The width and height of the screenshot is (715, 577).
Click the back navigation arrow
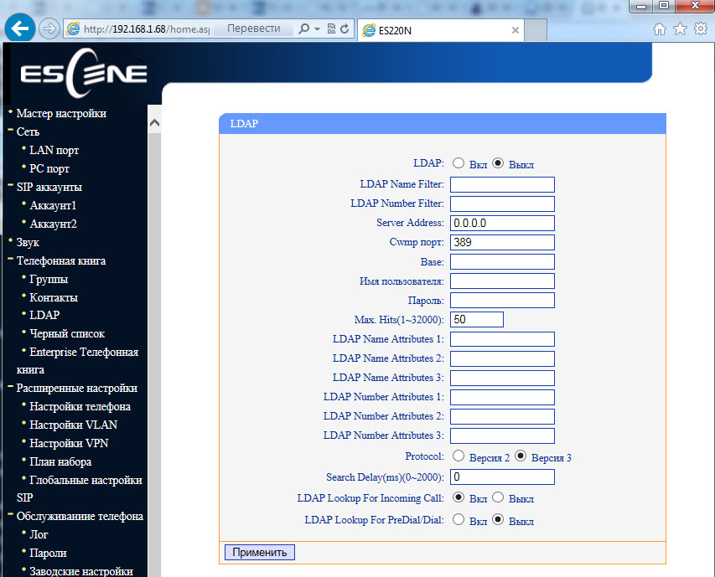click(18, 28)
